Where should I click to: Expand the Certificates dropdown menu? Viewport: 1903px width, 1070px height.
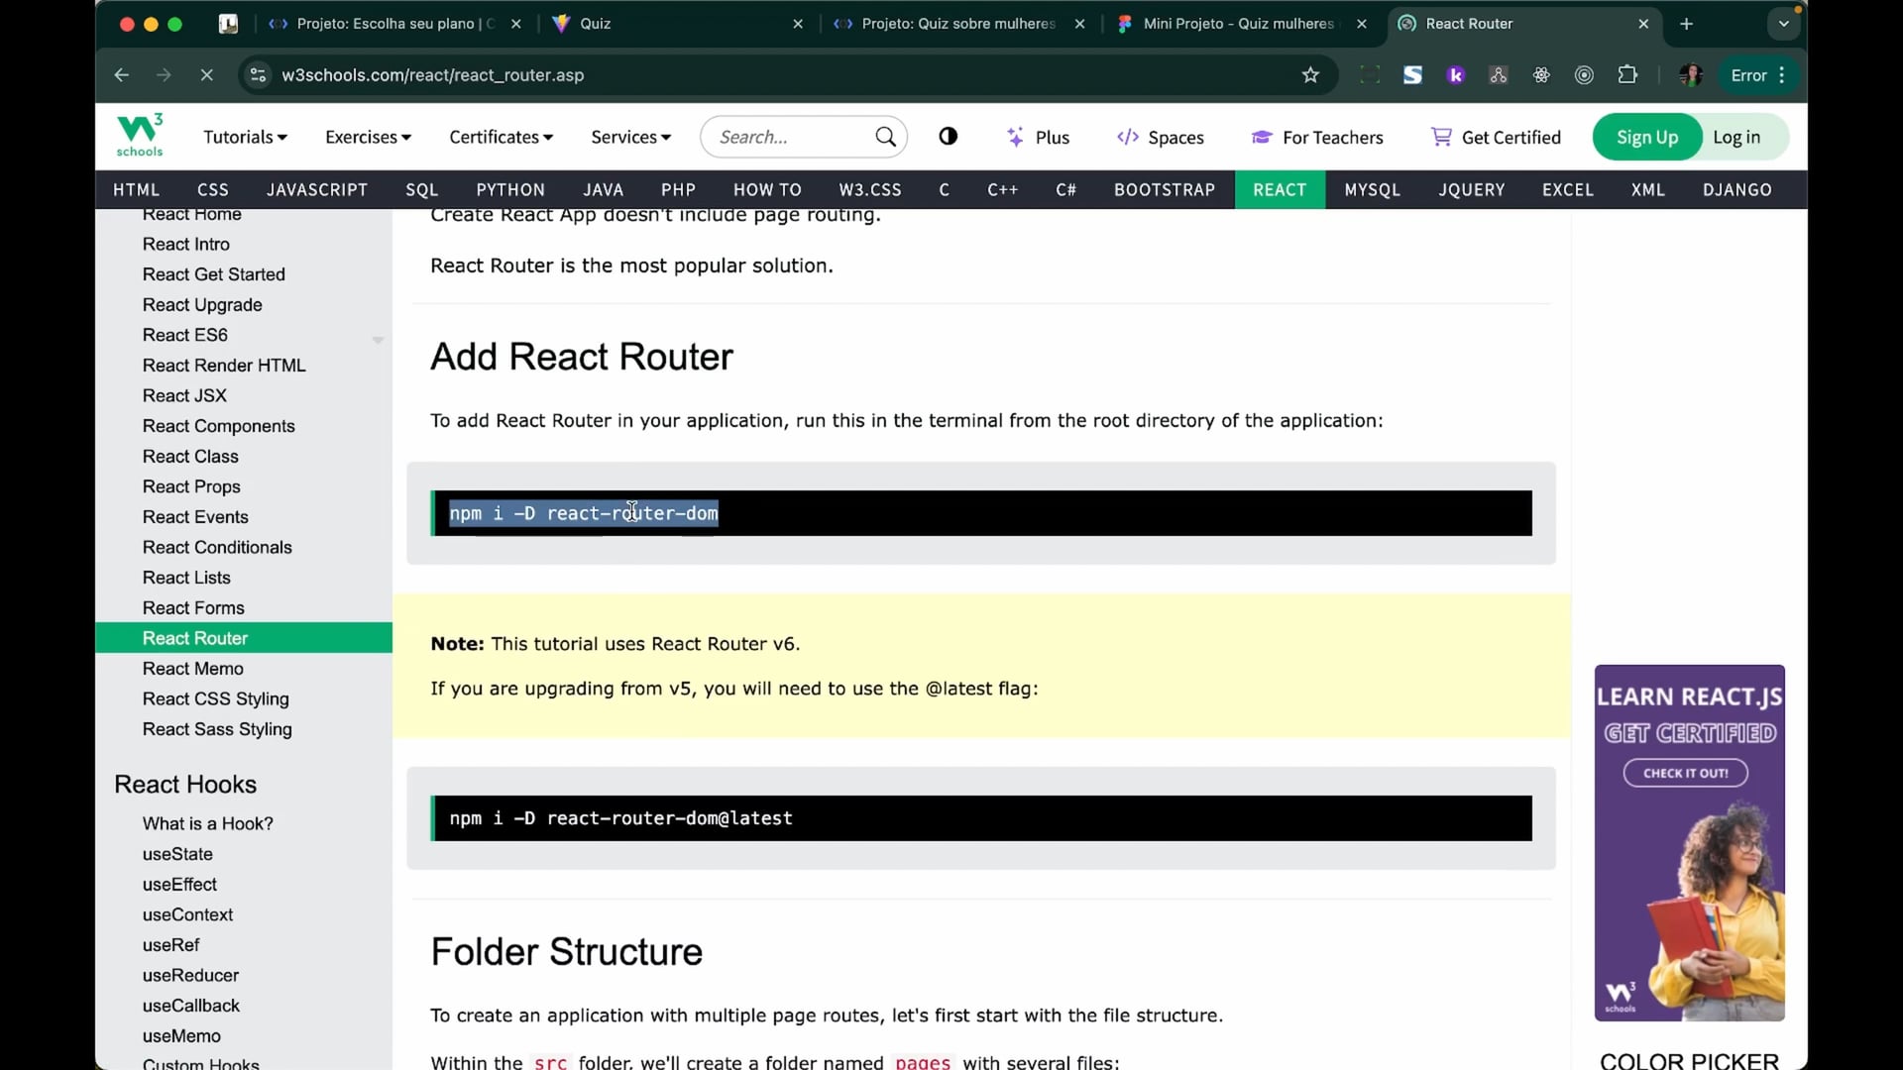pos(501,137)
